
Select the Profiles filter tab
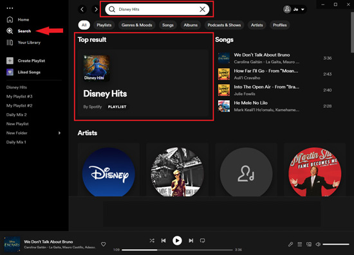(280, 25)
